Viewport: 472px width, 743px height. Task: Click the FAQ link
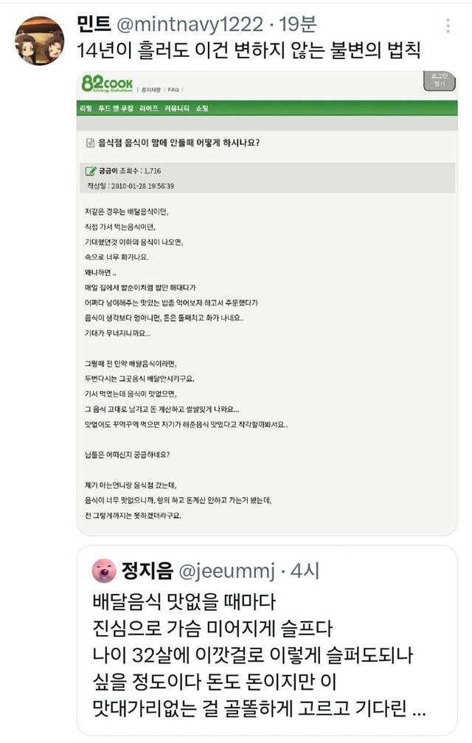[x=173, y=89]
